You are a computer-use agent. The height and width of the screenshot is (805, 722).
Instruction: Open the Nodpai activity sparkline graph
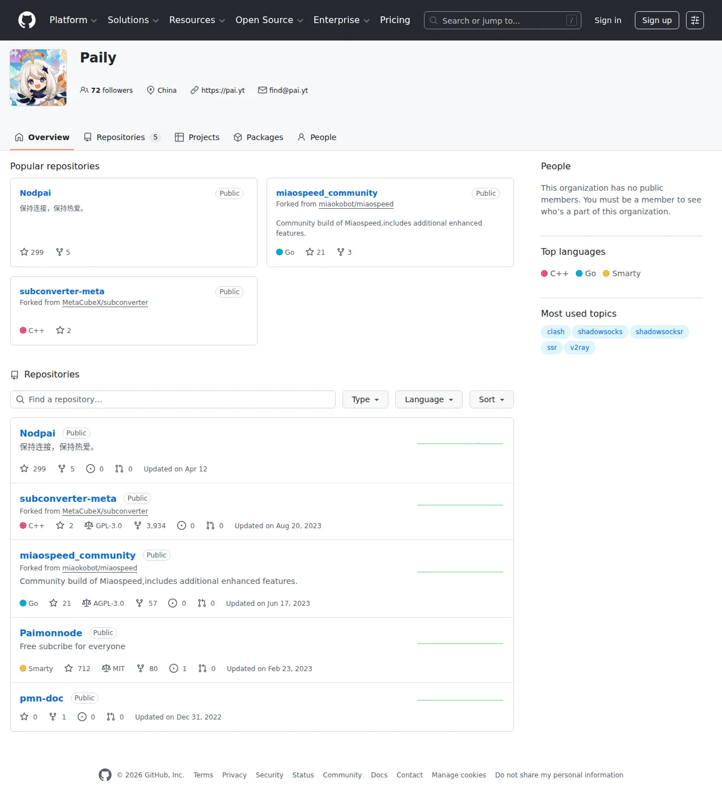(x=460, y=444)
